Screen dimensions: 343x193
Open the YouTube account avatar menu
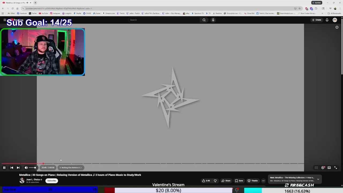pyautogui.click(x=335, y=20)
